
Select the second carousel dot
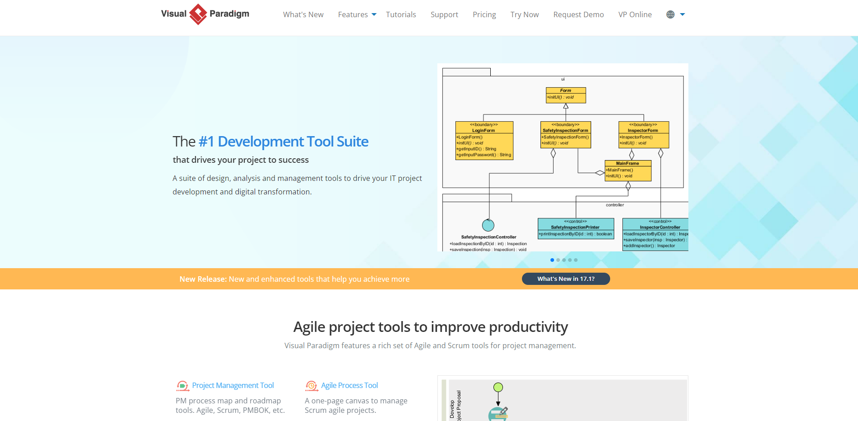(558, 260)
